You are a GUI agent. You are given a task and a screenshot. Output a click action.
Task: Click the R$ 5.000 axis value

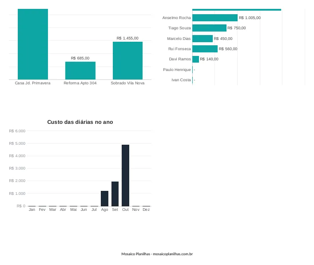pos(17,143)
